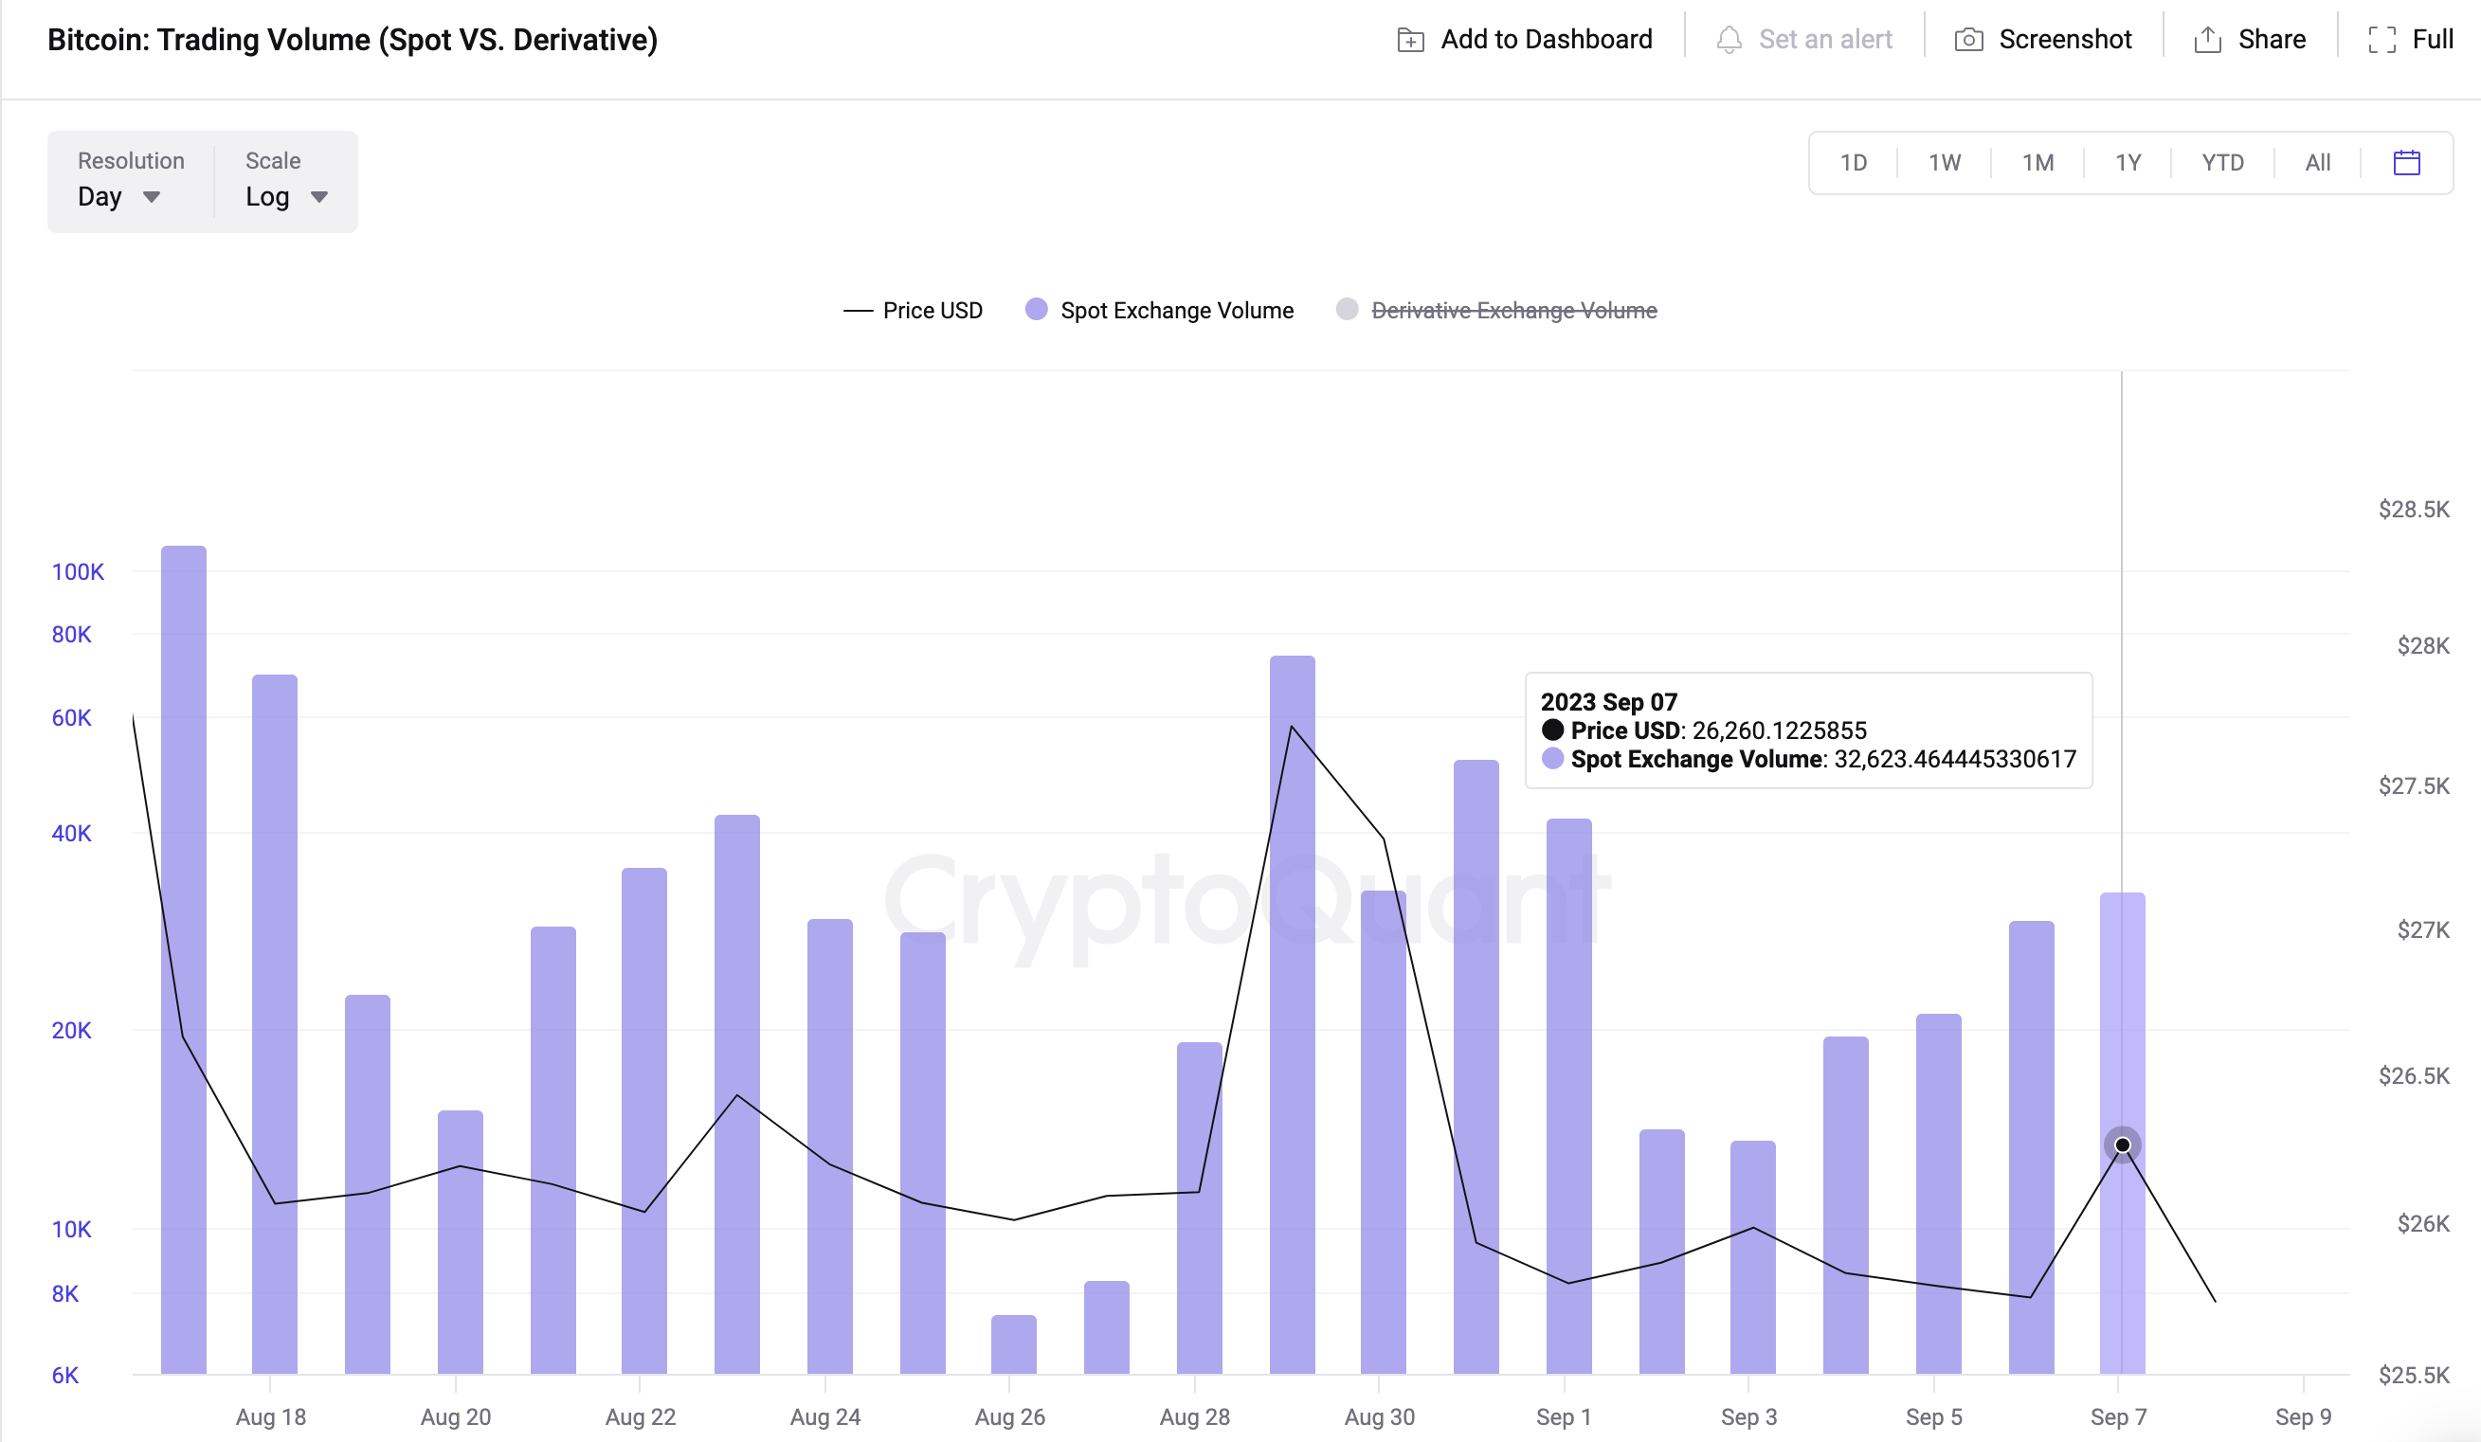Click the All time range button

point(2318,162)
